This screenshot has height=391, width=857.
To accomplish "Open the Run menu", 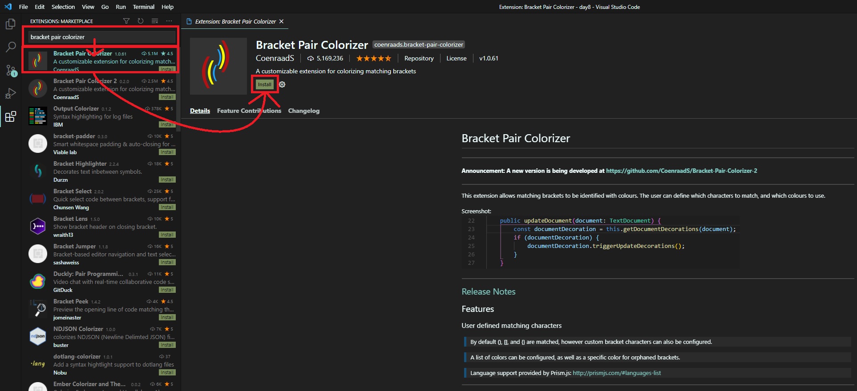I will pos(121,7).
